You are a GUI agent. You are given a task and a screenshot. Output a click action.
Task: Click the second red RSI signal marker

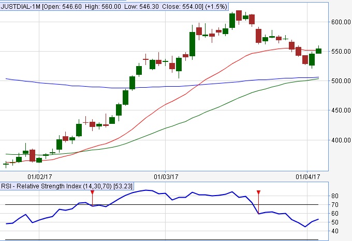point(258,192)
